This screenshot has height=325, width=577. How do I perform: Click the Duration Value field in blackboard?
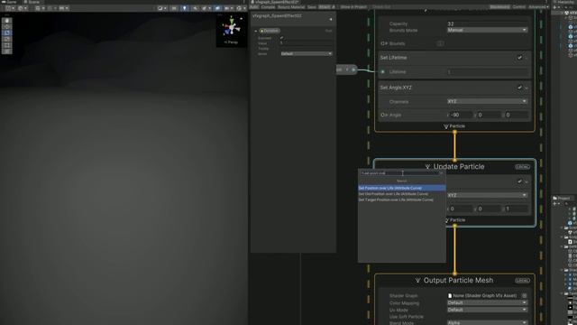click(x=307, y=43)
